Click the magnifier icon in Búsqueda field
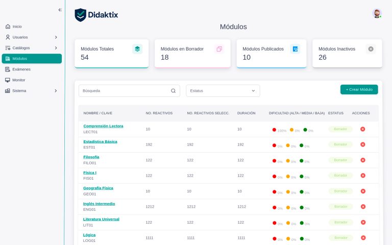 pyautogui.click(x=173, y=91)
